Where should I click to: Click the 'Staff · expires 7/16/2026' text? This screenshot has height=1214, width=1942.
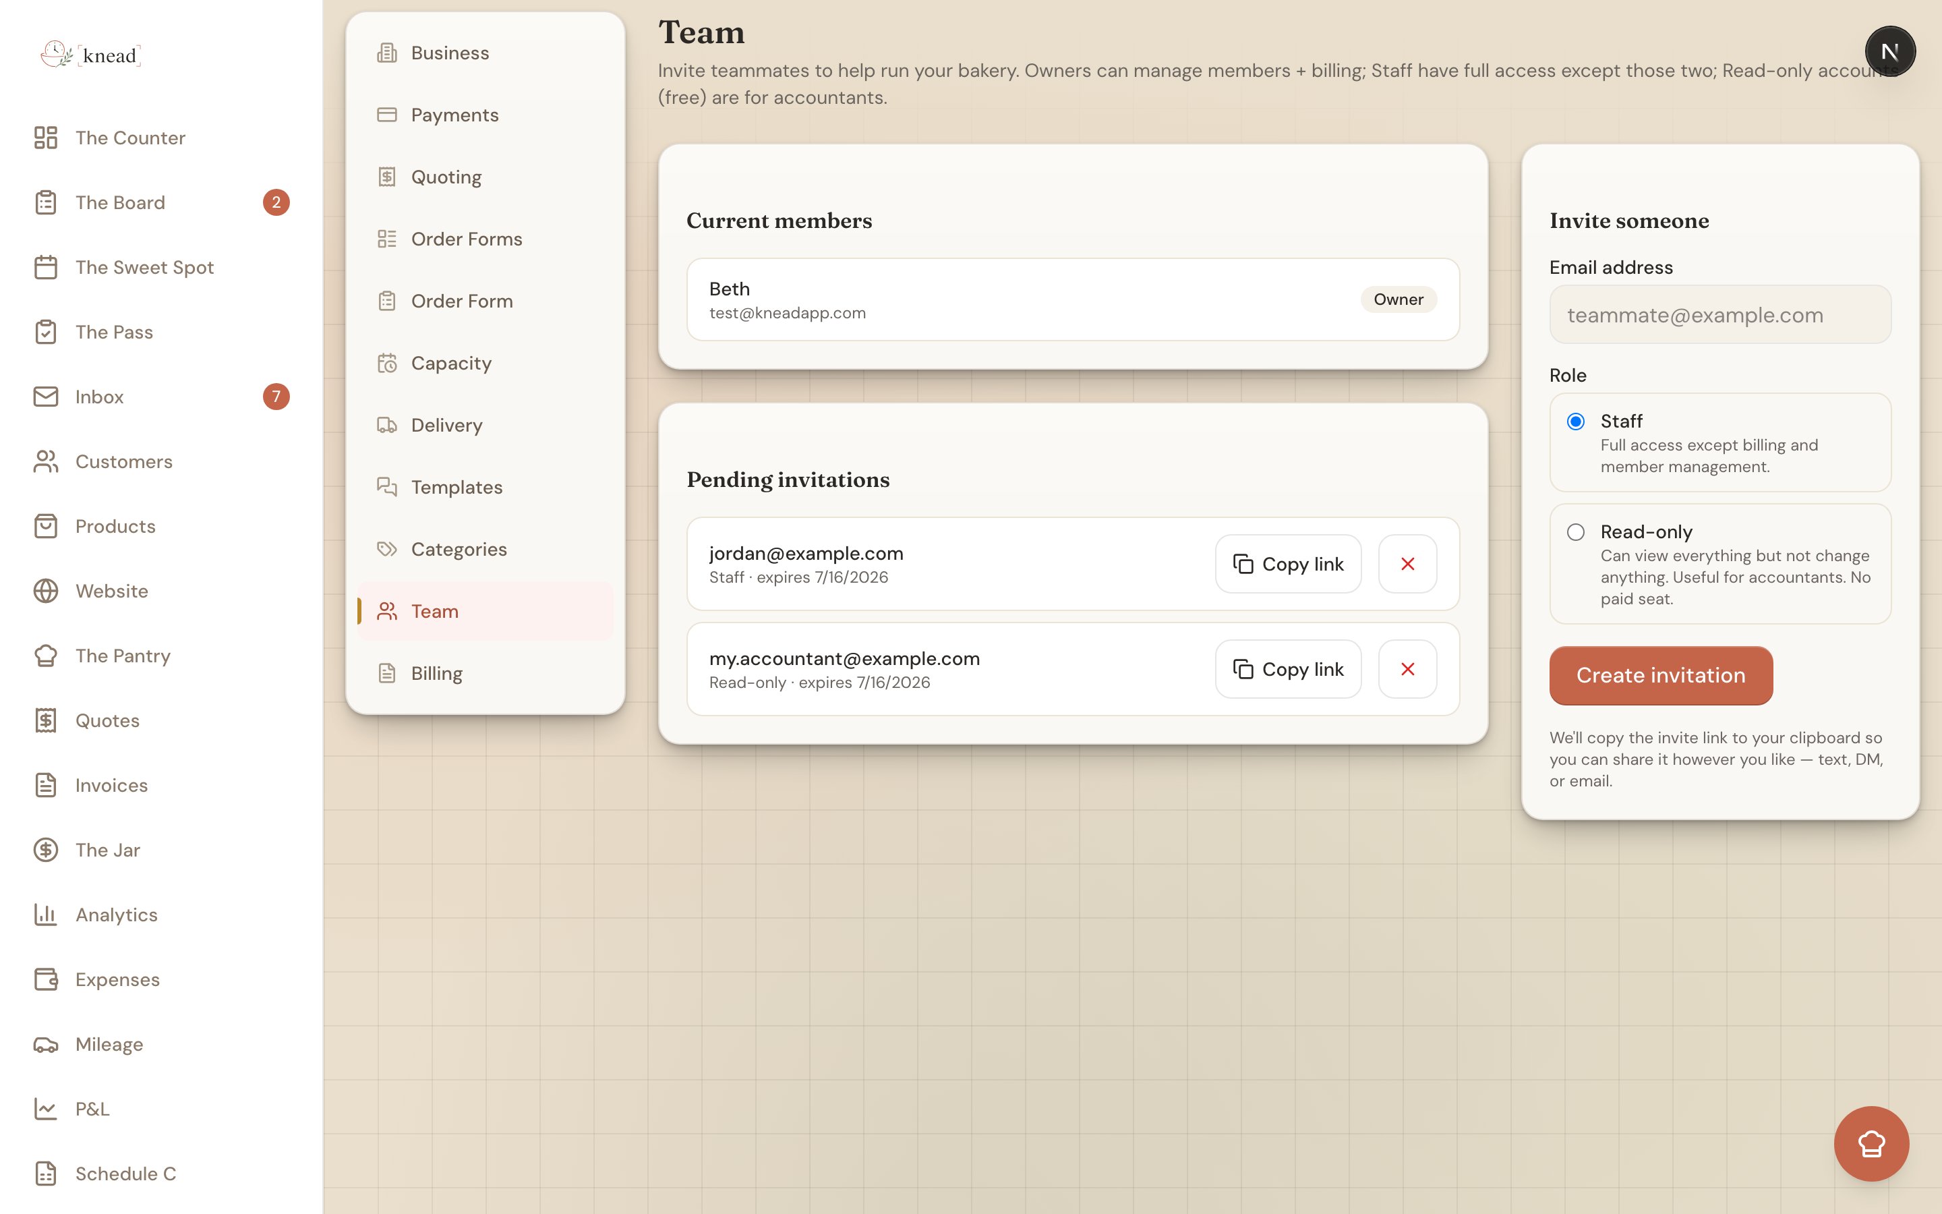coord(798,577)
